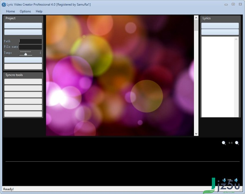Click the magnifier icon left of 1:1
This screenshot has width=245, height=194.
(224, 143)
